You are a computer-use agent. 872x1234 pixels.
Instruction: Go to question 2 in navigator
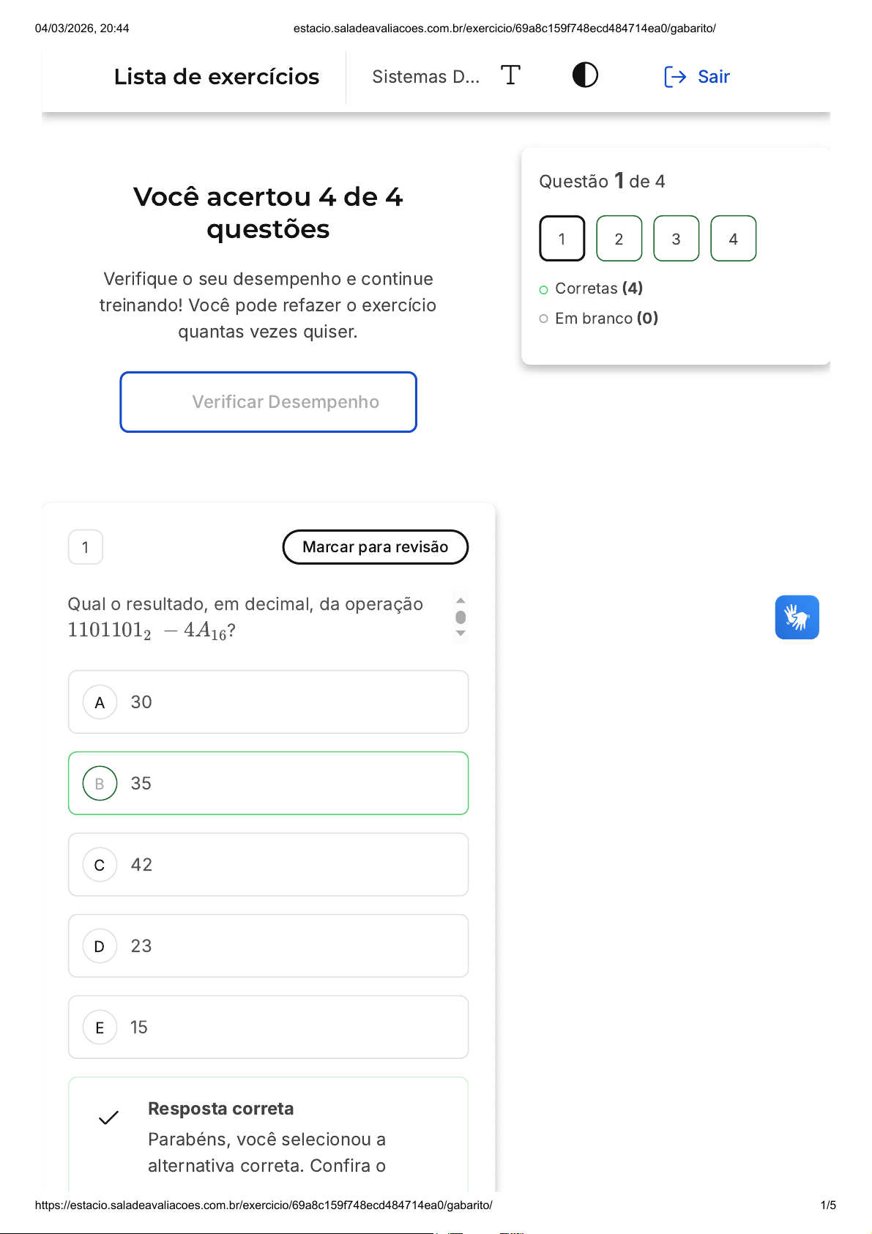(x=619, y=239)
